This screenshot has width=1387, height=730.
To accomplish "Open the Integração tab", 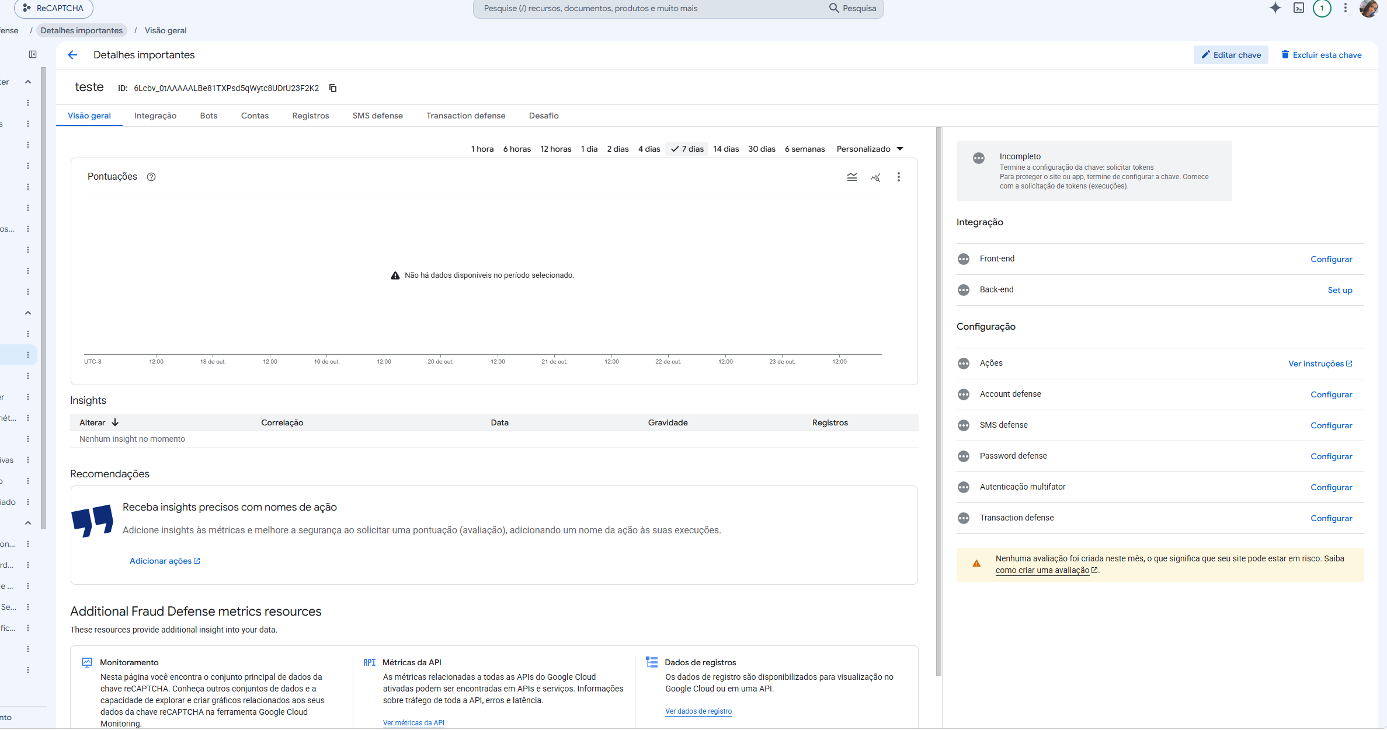I will 155,116.
